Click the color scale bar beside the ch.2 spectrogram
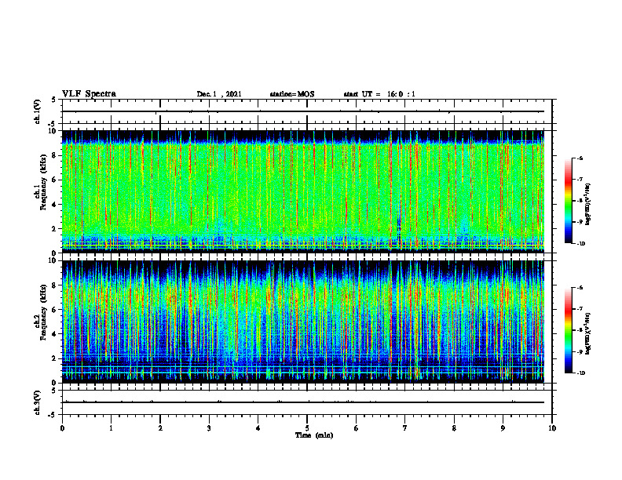 568,330
